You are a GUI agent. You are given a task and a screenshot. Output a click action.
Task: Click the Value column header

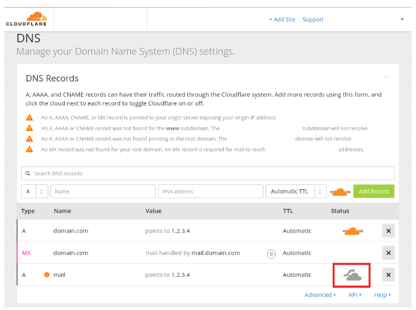coord(153,211)
